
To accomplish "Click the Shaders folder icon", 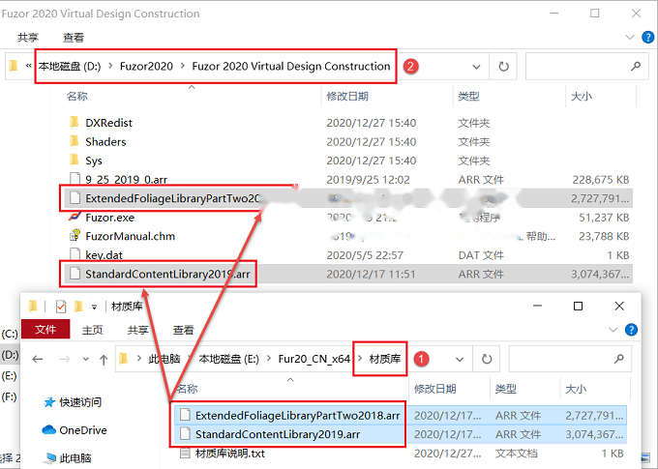I will (75, 141).
